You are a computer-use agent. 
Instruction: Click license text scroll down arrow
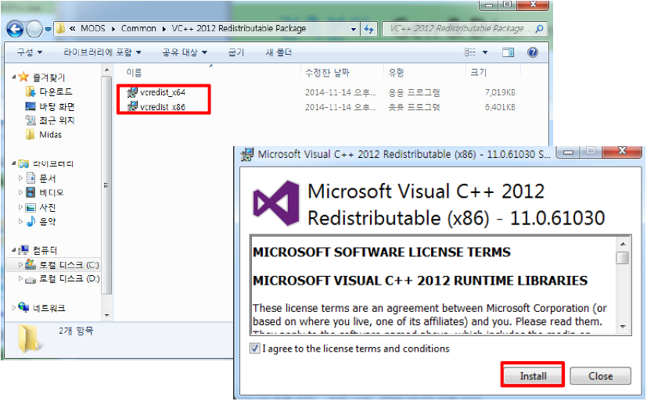click(x=623, y=327)
